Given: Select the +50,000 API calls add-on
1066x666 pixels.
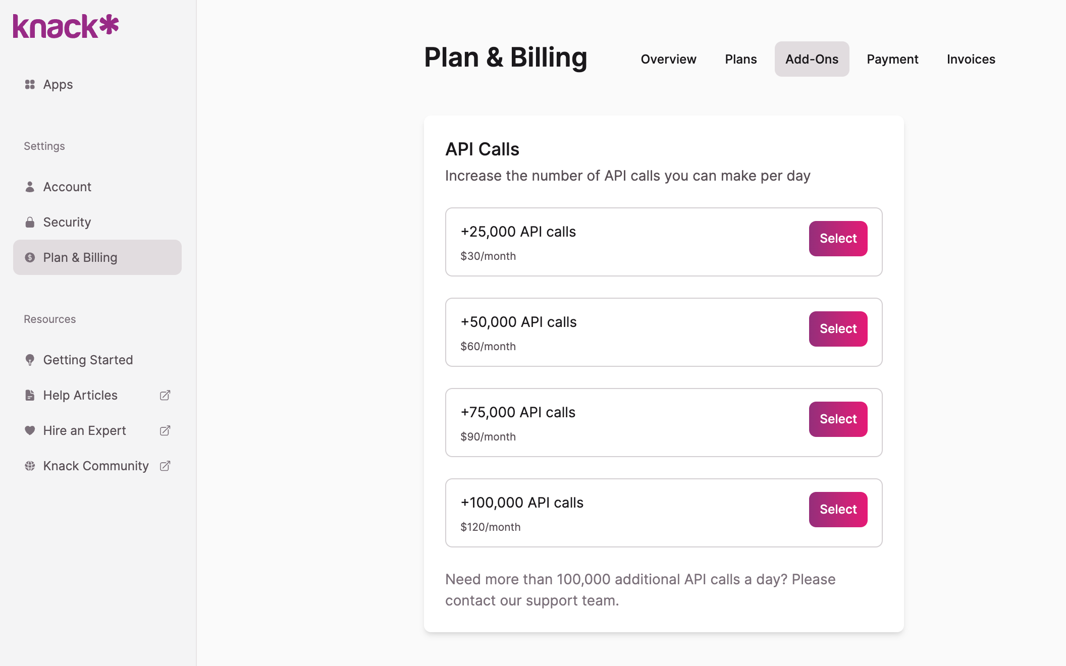Looking at the screenshot, I should click(x=838, y=329).
